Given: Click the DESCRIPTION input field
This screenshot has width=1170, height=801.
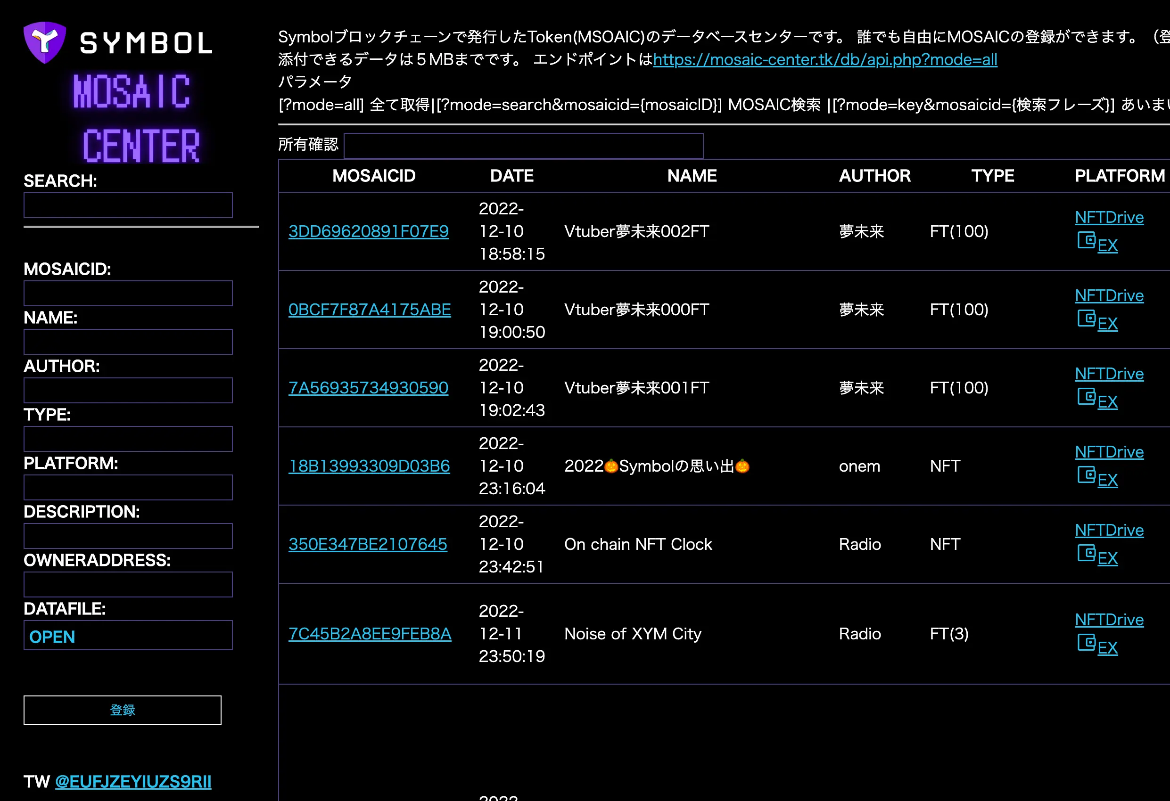Looking at the screenshot, I should coord(128,536).
